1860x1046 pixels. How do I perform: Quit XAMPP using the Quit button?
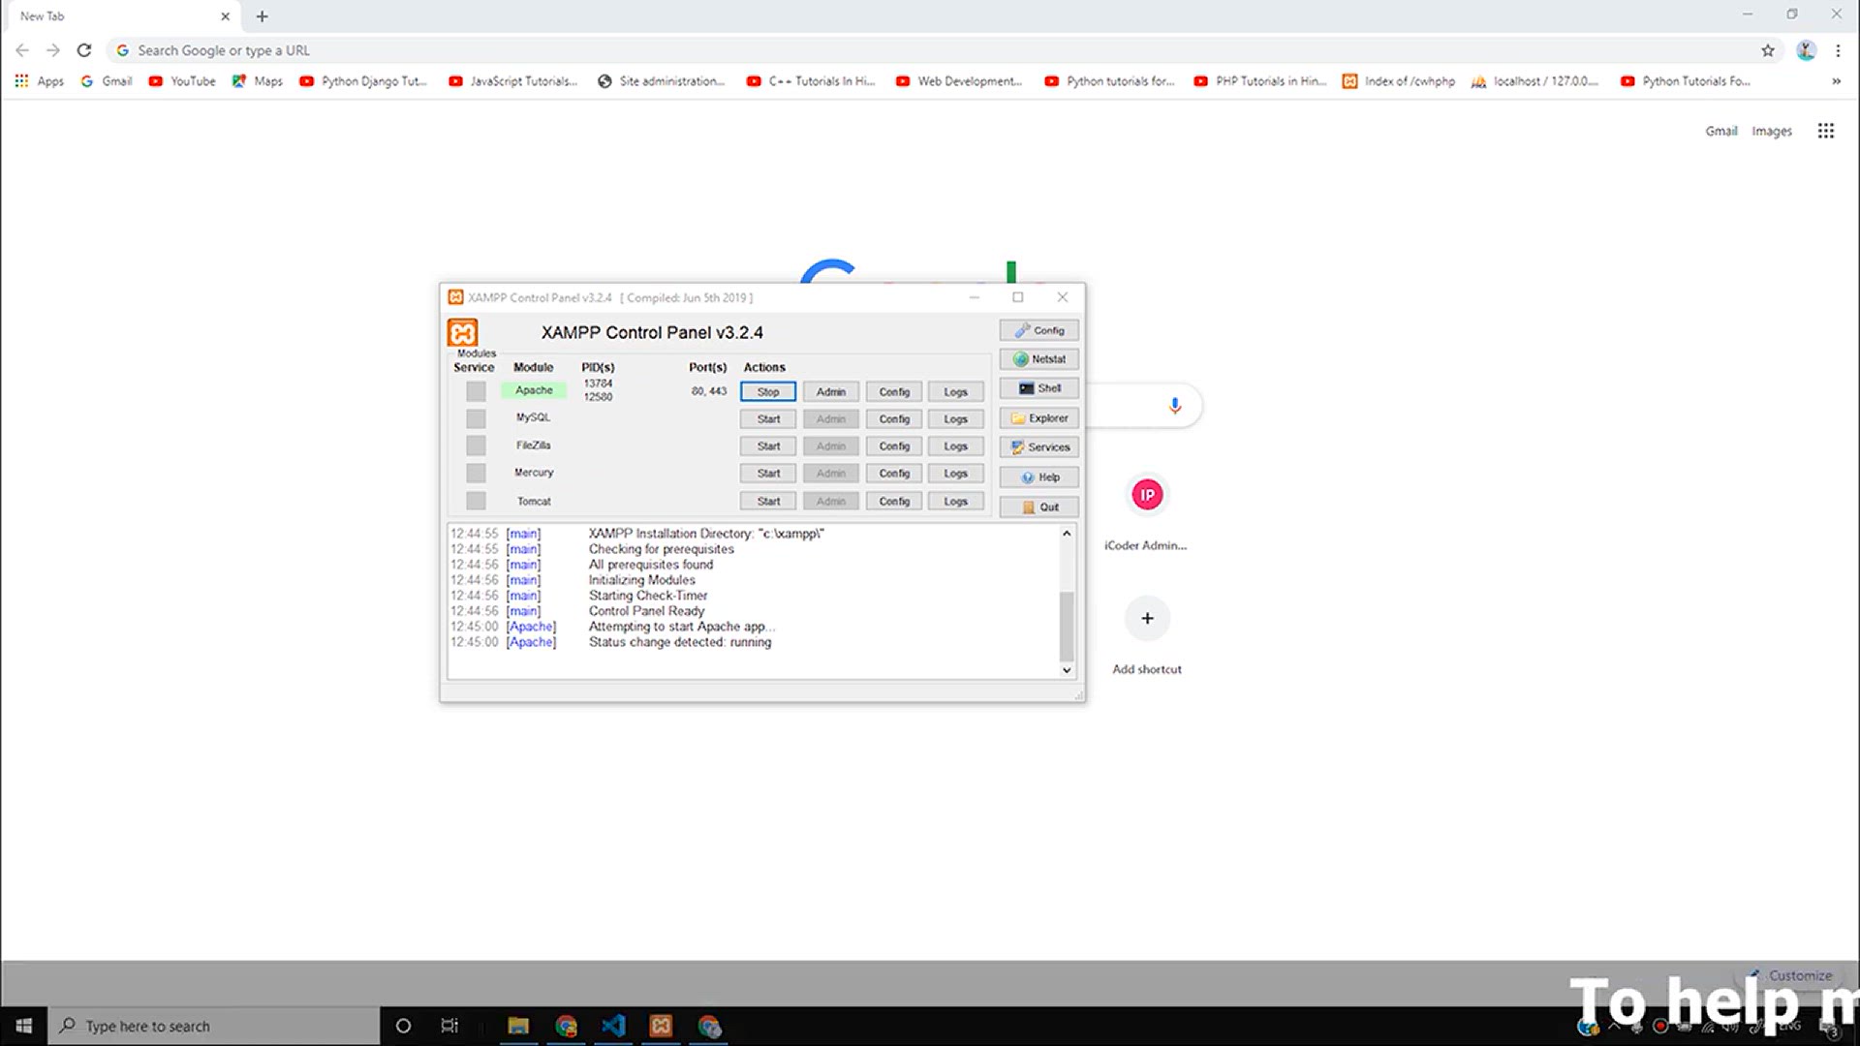click(x=1038, y=508)
